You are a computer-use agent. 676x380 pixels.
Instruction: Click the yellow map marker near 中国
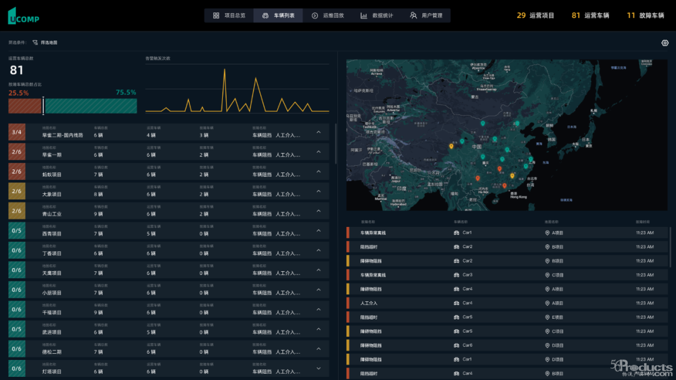[451, 146]
